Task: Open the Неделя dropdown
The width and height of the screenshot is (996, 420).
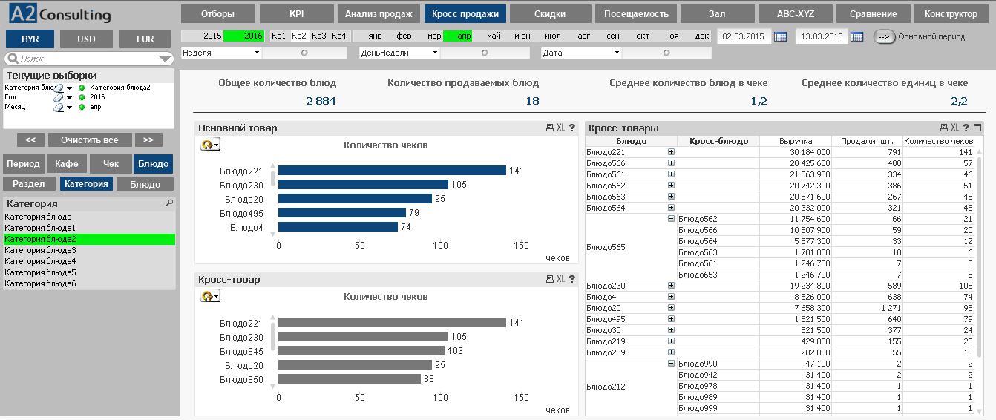Action: coord(257,53)
